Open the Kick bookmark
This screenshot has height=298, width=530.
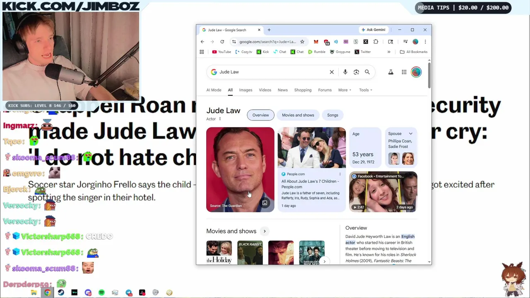[x=263, y=52]
